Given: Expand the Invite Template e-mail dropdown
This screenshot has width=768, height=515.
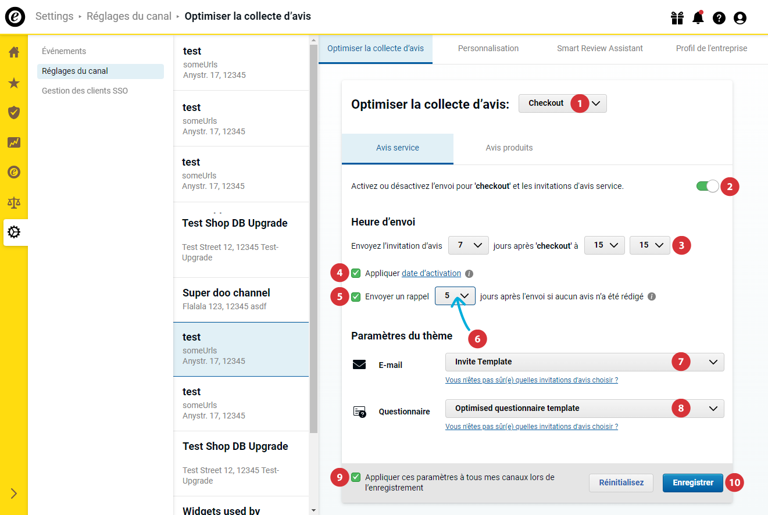Looking at the screenshot, I should pos(584,362).
